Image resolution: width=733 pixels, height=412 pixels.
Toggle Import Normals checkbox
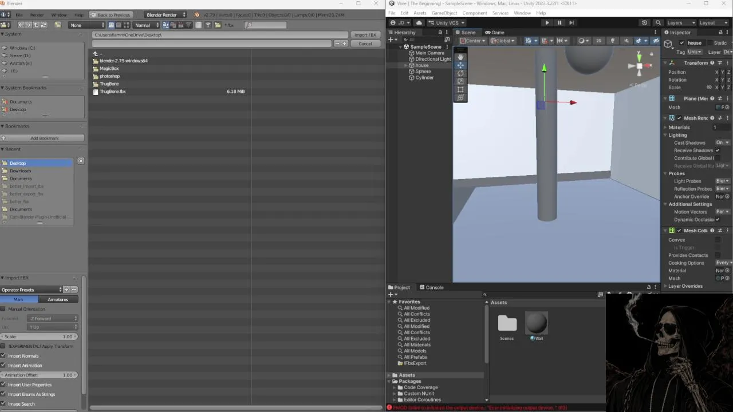click(x=3, y=356)
